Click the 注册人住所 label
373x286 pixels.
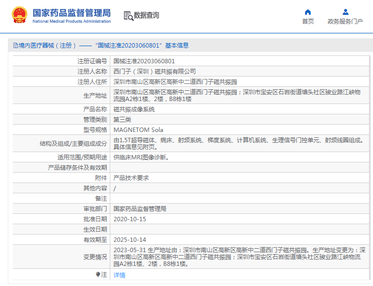[92, 82]
